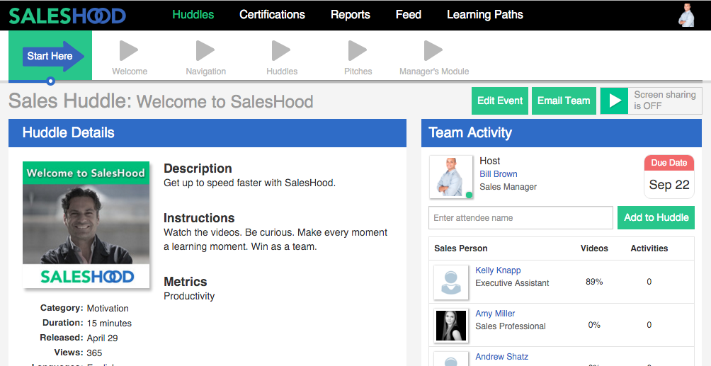The height and width of the screenshot is (366, 711).
Task: Open the user profile avatar menu
Action: [x=686, y=15]
